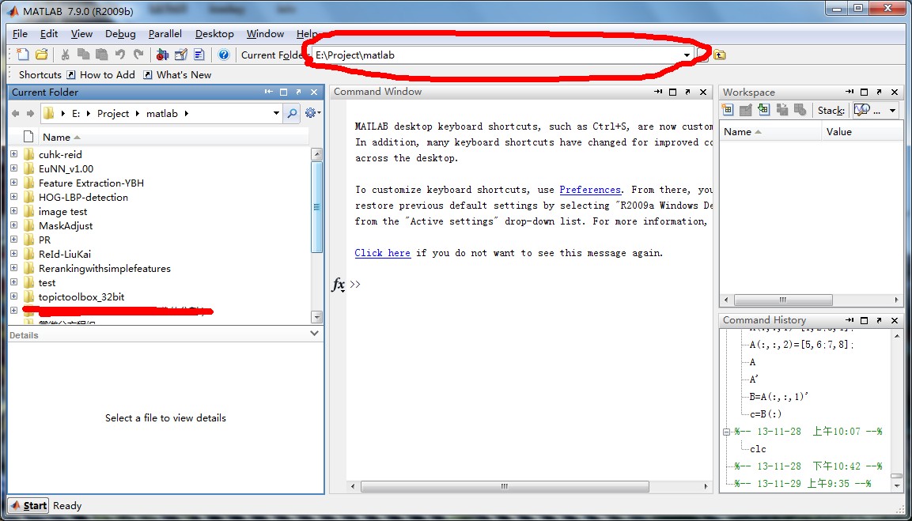Click the Import data icon in Workspace
This screenshot has width=912, height=521.
pyautogui.click(x=763, y=110)
